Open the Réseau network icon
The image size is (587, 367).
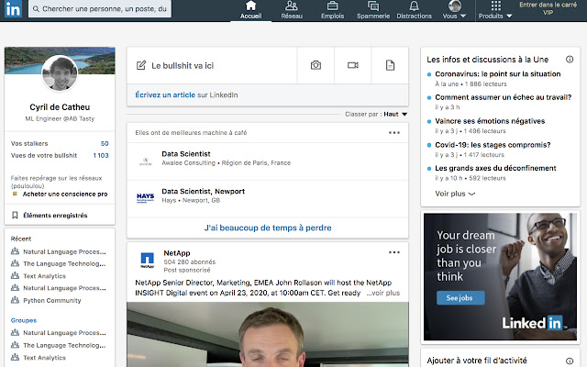coord(292,6)
